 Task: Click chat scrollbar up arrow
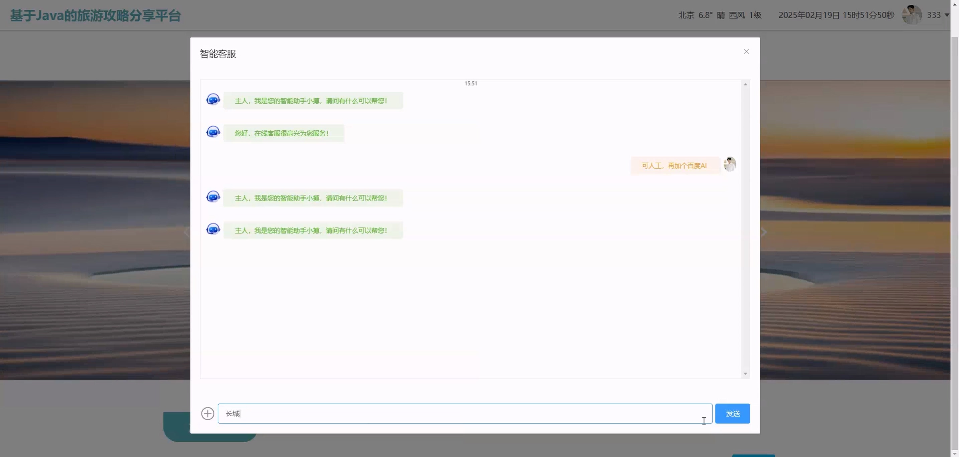pos(745,85)
